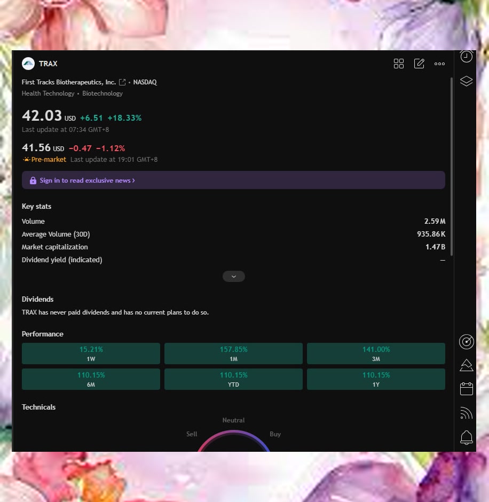Screen dimensions: 489x502
Task: Click the +18.33% change value
Action: pos(124,118)
